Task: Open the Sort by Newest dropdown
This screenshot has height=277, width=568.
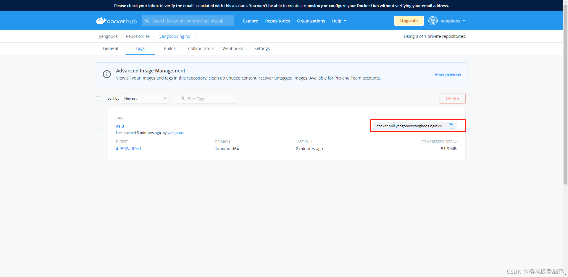Action: (x=145, y=98)
